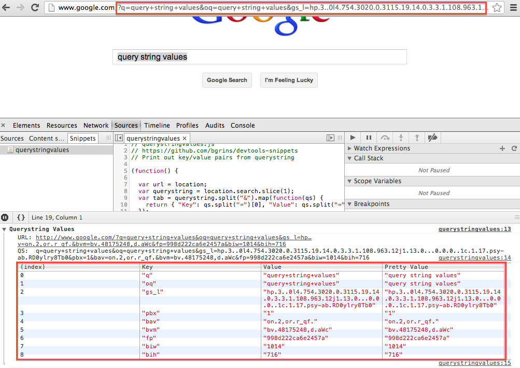Open the Chrome hamburger menu
Image resolution: width=520 pixels, height=368 pixels.
(x=513, y=7)
